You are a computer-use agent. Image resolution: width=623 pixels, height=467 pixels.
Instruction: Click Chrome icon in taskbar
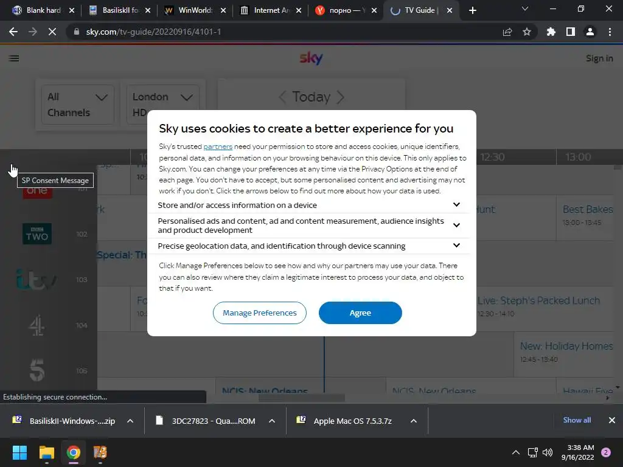point(73,452)
